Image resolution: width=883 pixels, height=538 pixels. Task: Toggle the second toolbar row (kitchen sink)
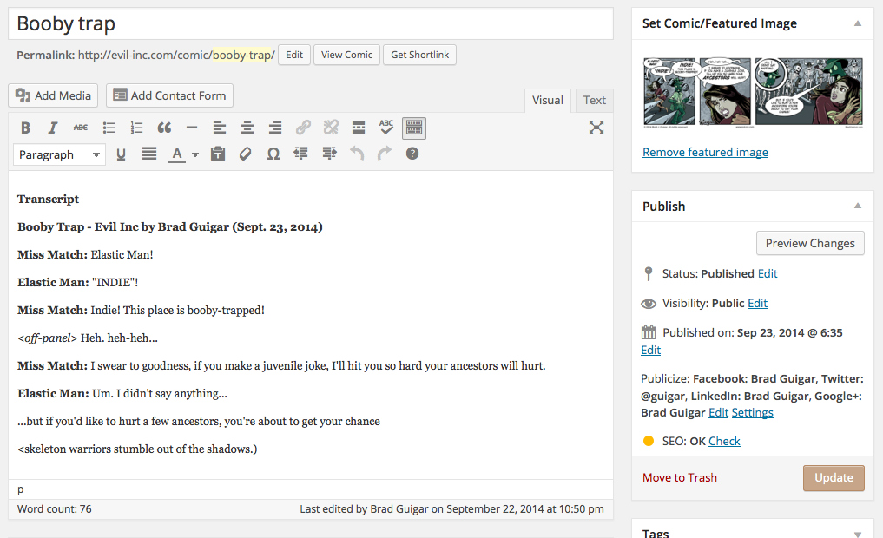(414, 128)
